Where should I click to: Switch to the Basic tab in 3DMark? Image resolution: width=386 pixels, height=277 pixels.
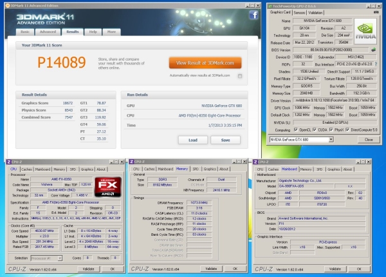coord(25,32)
